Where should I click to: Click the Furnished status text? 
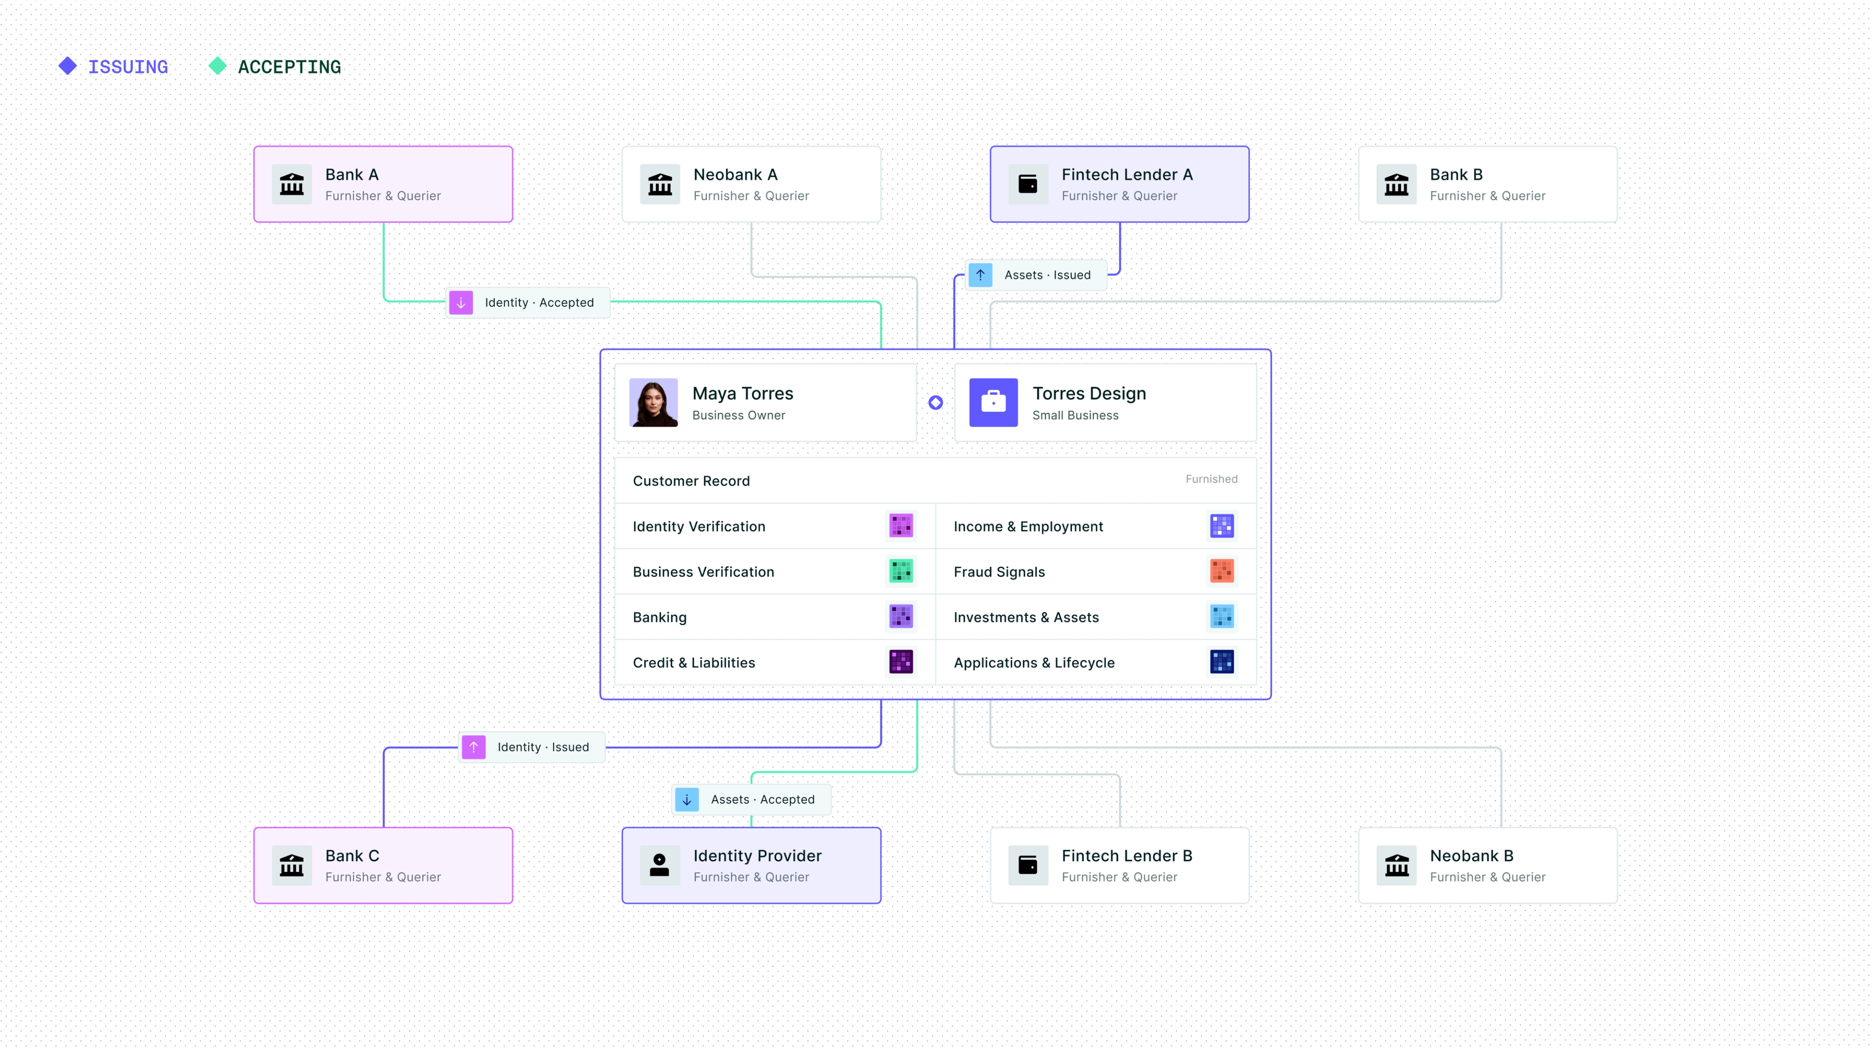click(x=1211, y=478)
